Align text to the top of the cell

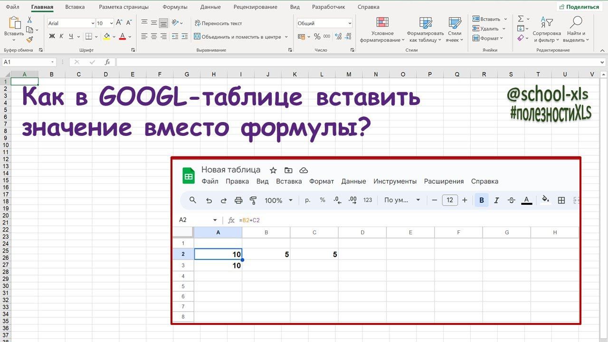pos(144,23)
